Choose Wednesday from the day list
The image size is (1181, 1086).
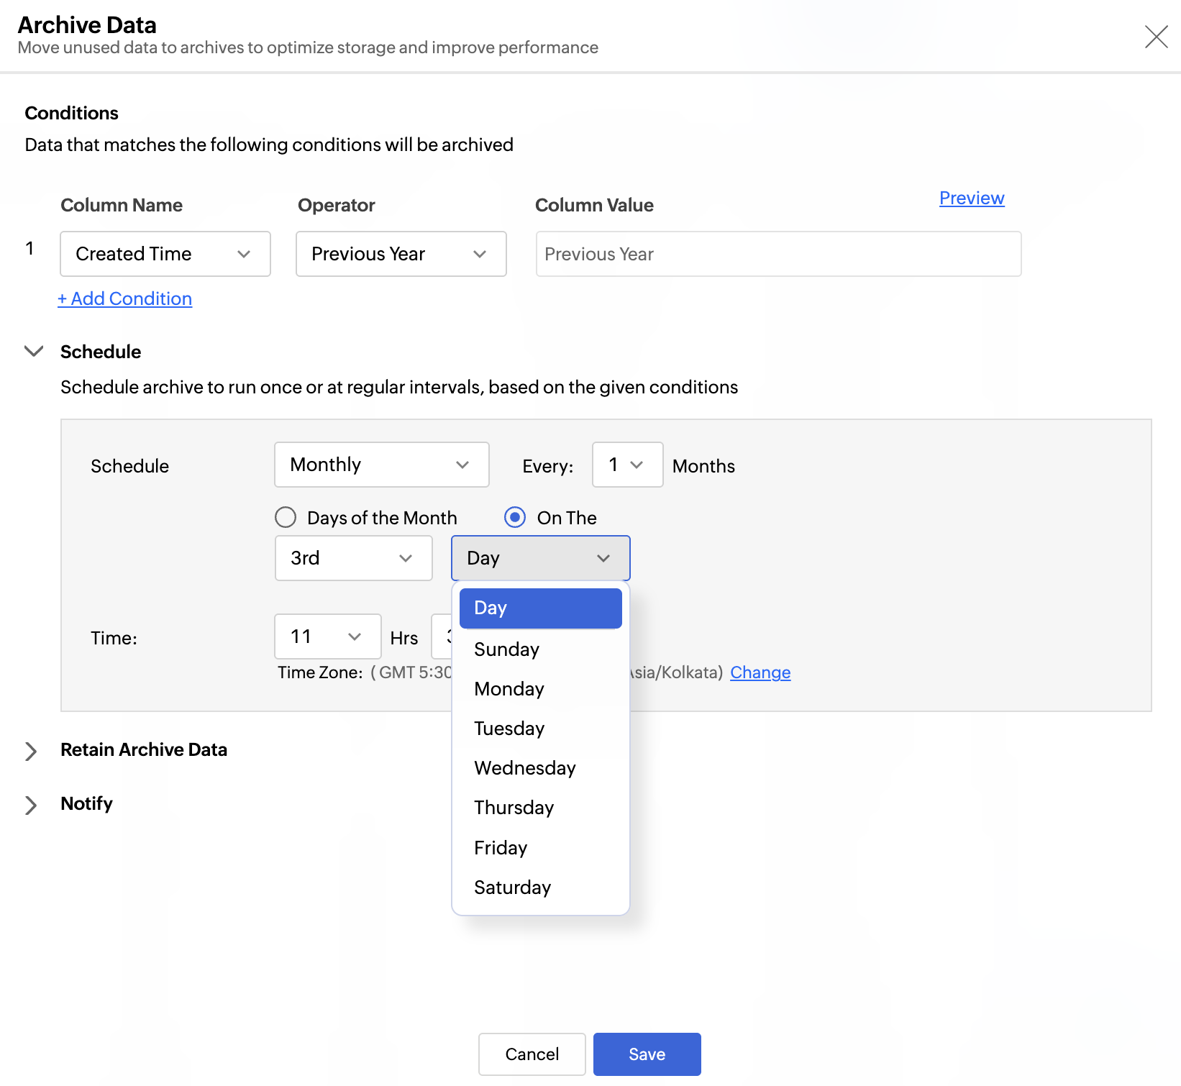pos(524,768)
